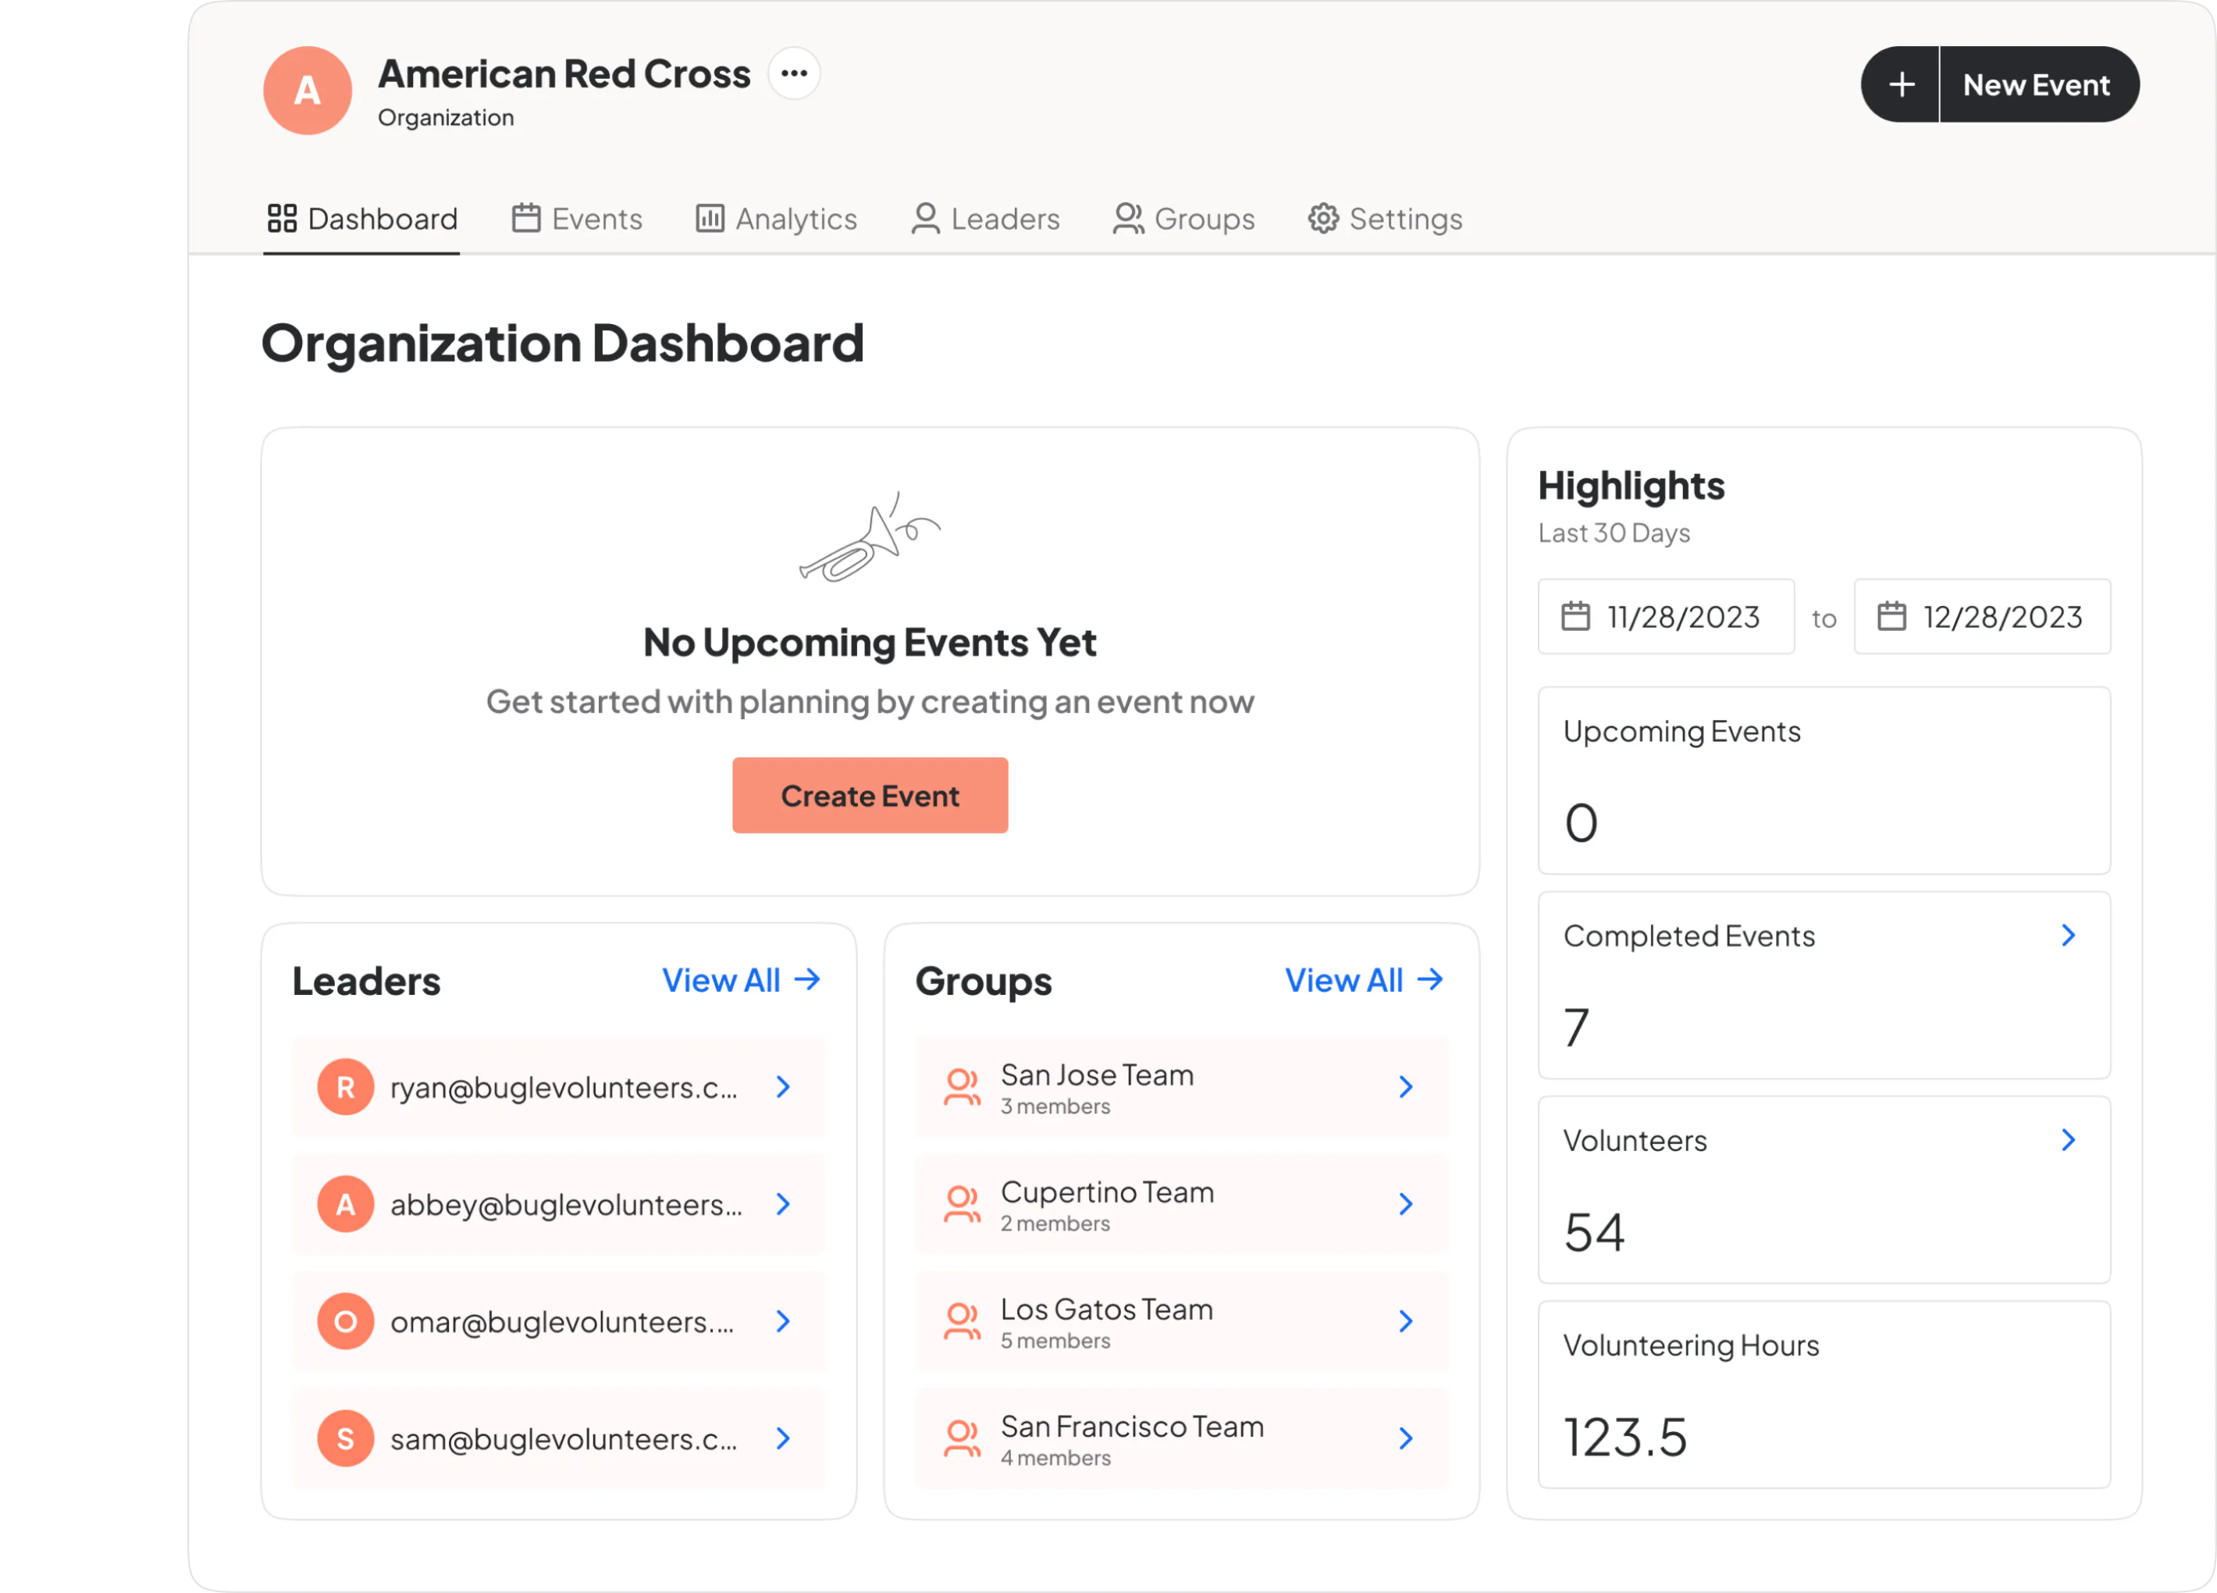This screenshot has width=2217, height=1593.
Task: Open the Groups tab
Action: tap(1183, 219)
